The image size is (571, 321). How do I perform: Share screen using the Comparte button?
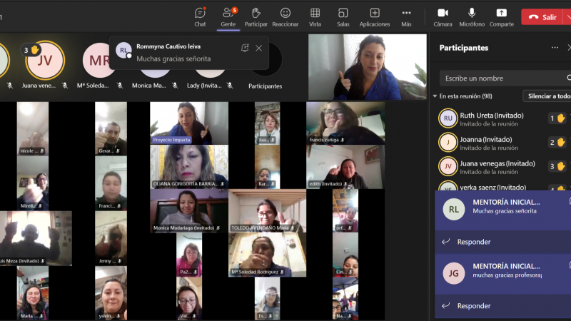click(x=501, y=16)
